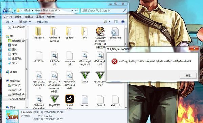Image resolution: width=203 pixels, height=123 pixels.
Task: Select the NvPmApi.Core.win64 file
Action: 39,102
